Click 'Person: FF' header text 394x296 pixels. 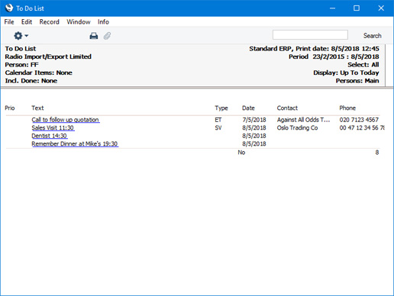[x=21, y=65]
